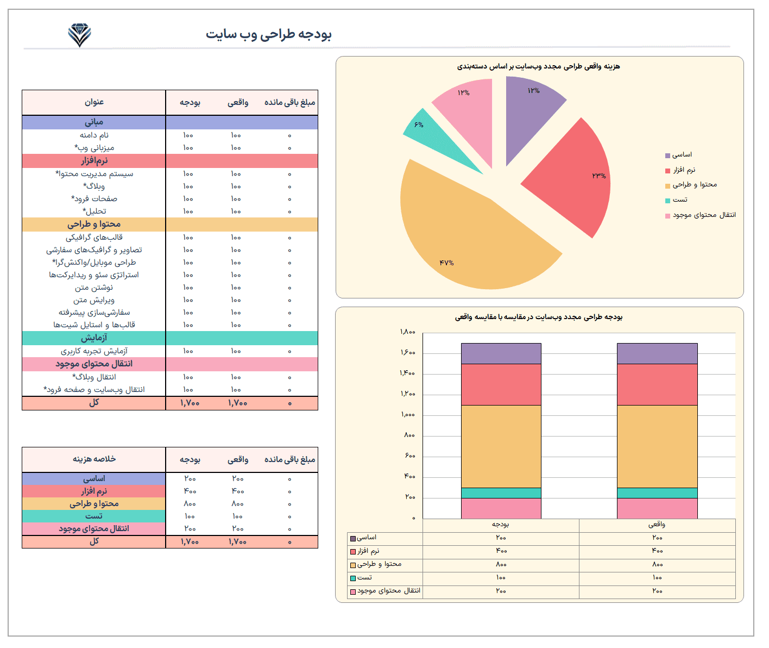
Task: Select the انتقال وب‌سایت و صفحه فرود* row
Action: [x=170, y=389]
